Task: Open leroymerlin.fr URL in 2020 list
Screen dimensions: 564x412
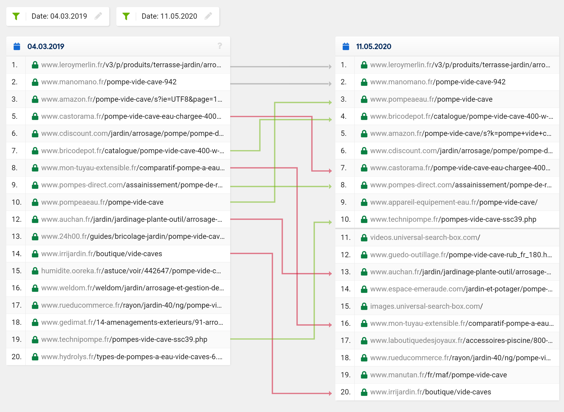Action: (460, 65)
